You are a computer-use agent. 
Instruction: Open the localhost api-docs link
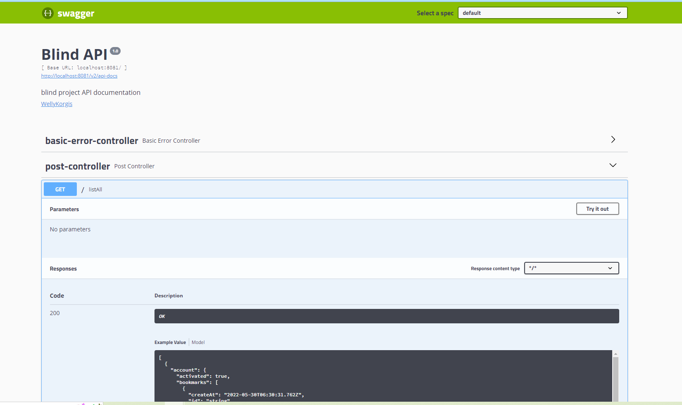tap(79, 75)
